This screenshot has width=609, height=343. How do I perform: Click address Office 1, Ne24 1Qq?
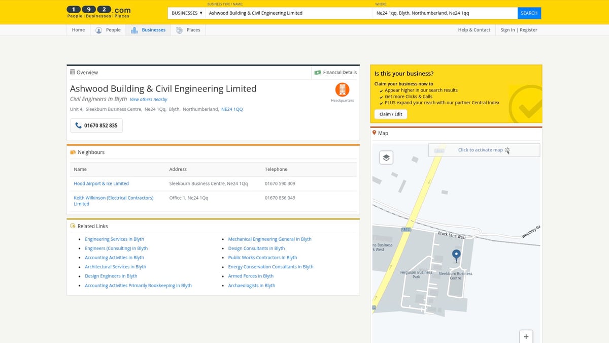[x=189, y=198]
